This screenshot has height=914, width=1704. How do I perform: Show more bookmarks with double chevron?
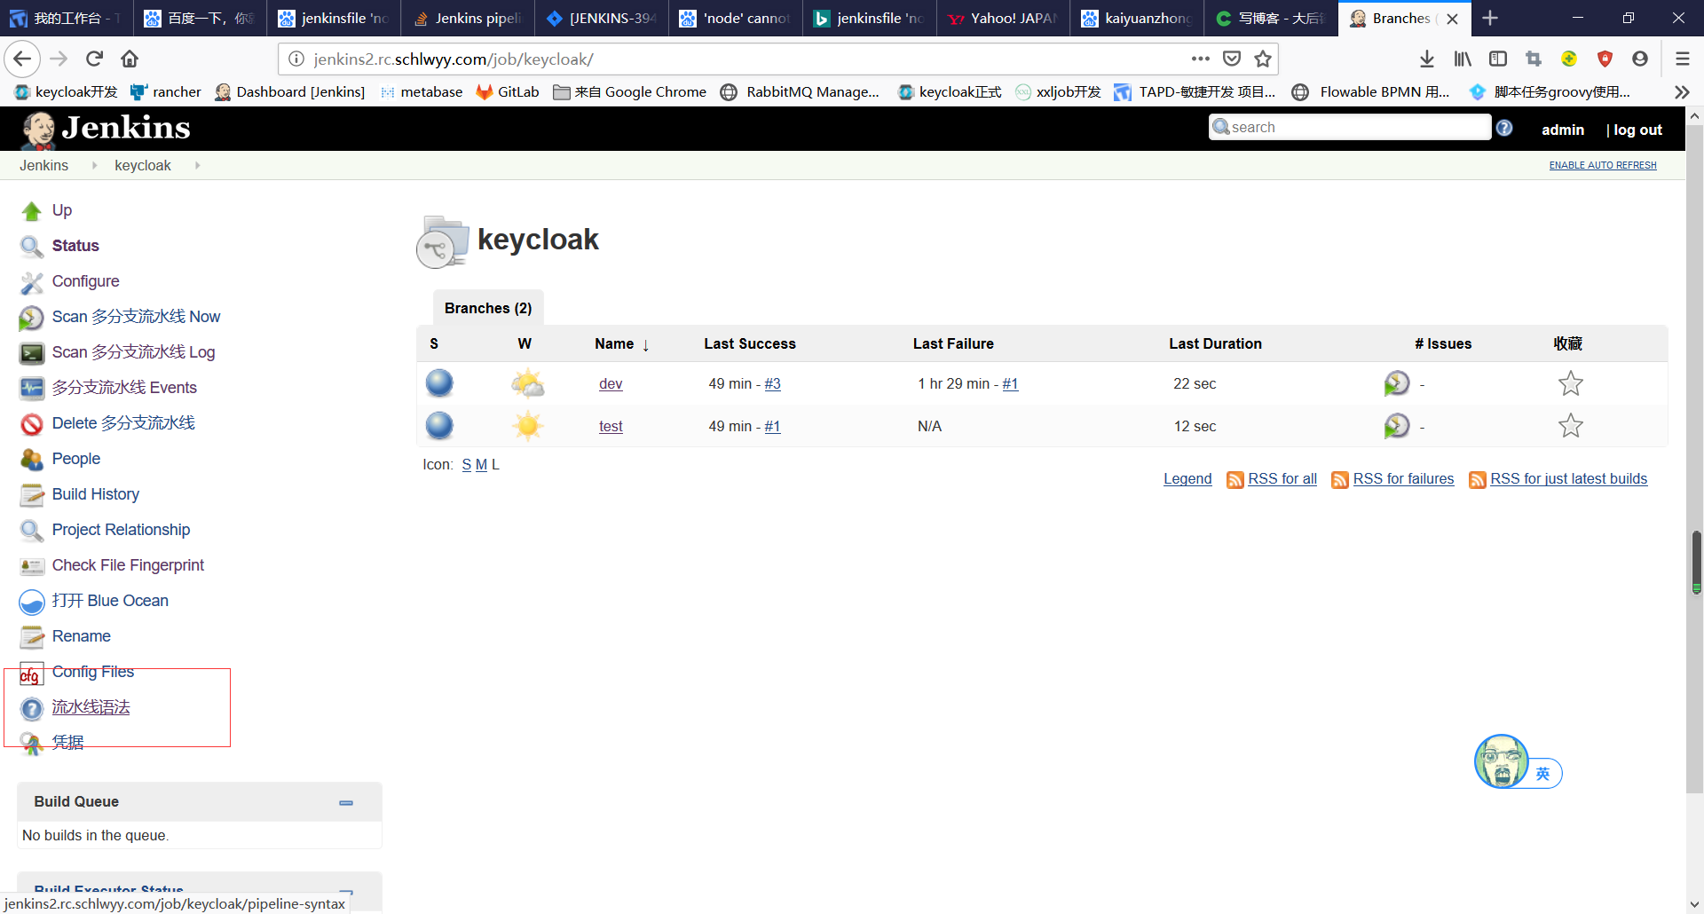tap(1682, 92)
